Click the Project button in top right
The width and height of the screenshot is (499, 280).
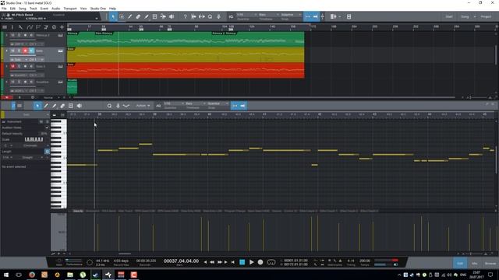(486, 16)
